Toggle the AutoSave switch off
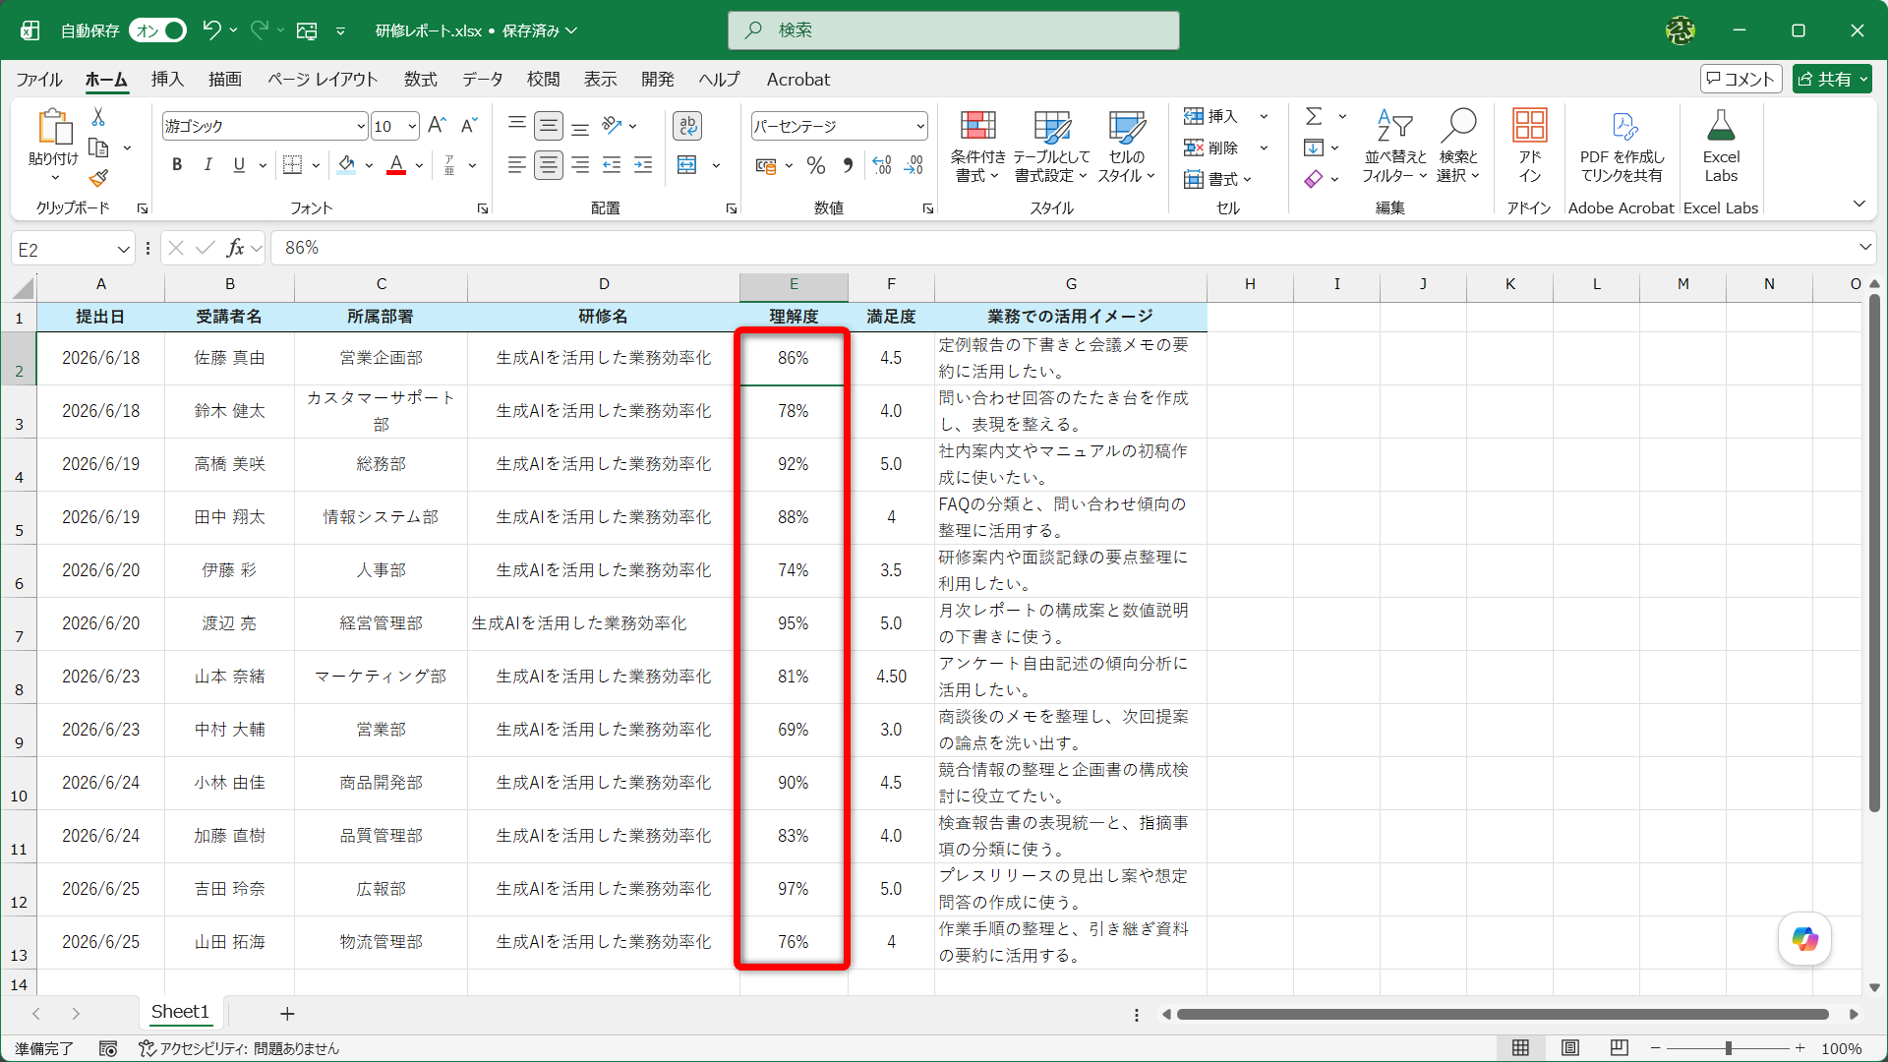 pyautogui.click(x=157, y=30)
